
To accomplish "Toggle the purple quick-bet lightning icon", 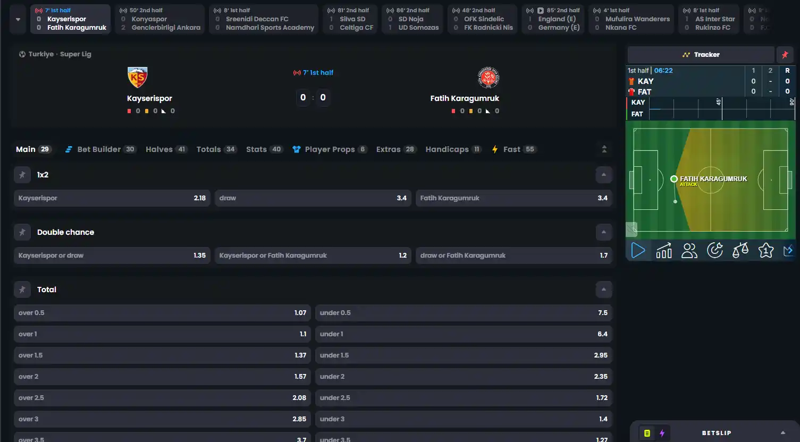I will tap(662, 433).
